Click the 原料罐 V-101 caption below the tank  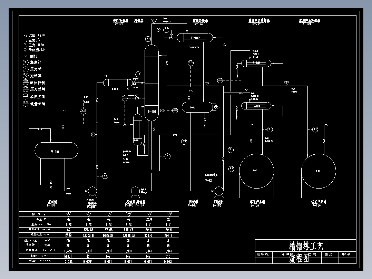52,203
